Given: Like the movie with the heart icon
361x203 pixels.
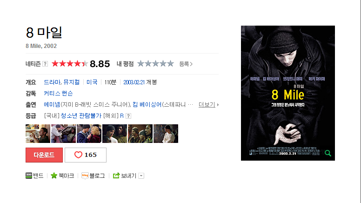Looking at the screenshot, I should (78, 155).
